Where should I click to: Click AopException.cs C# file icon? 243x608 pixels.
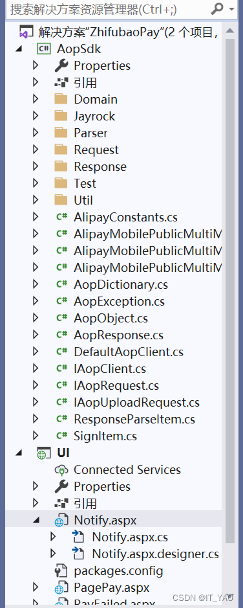coord(61,301)
